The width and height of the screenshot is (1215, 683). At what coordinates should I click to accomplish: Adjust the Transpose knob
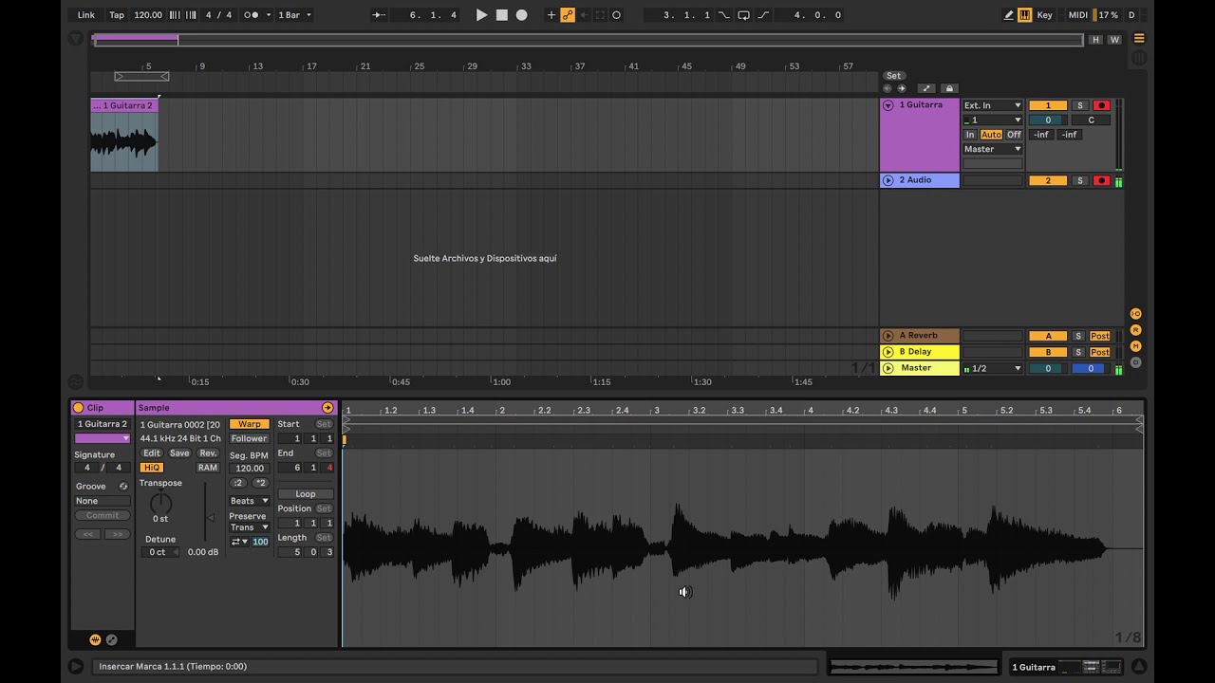160,503
